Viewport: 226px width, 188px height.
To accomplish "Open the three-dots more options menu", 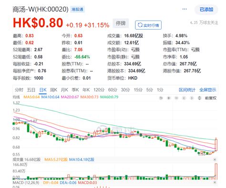I will tap(185, 9).
